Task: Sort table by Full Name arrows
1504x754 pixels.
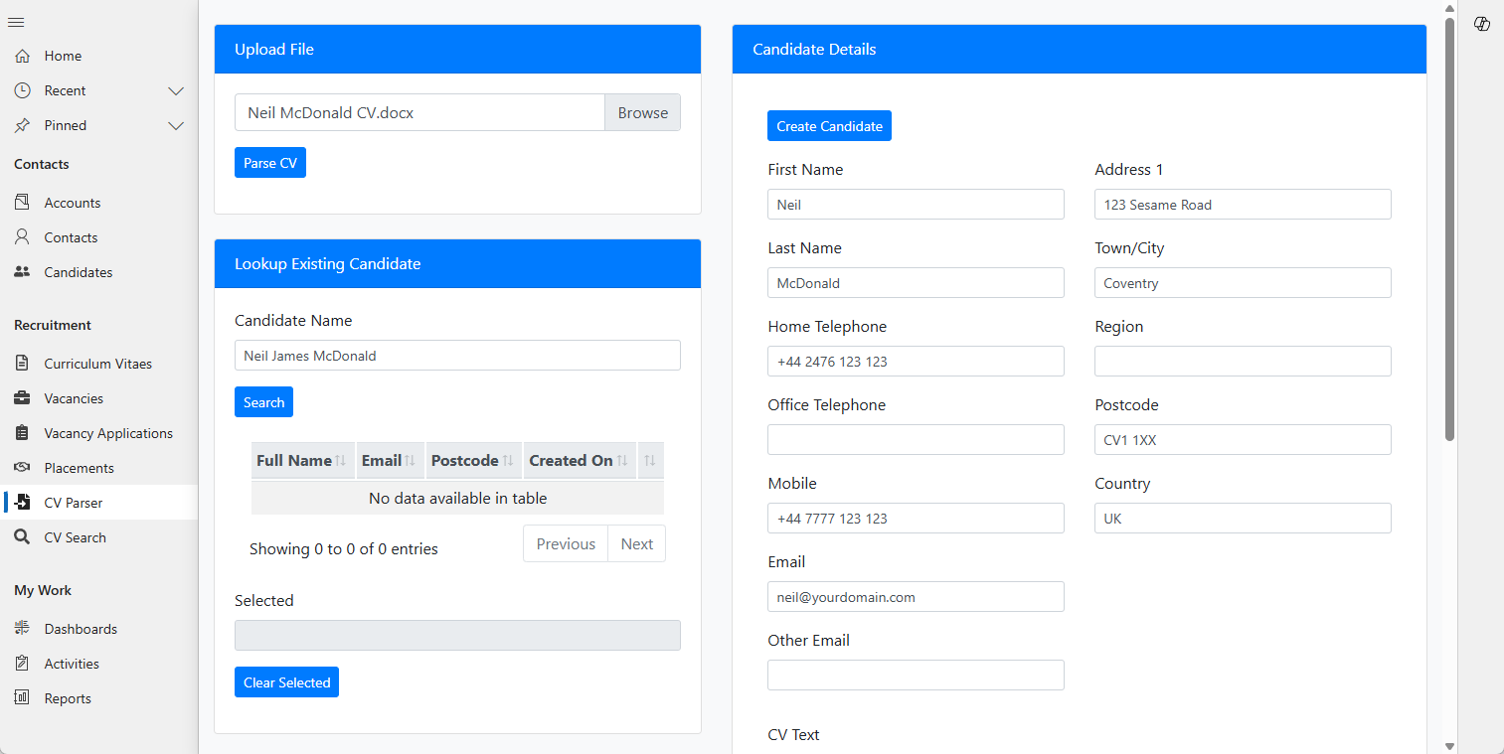Action: tap(340, 461)
